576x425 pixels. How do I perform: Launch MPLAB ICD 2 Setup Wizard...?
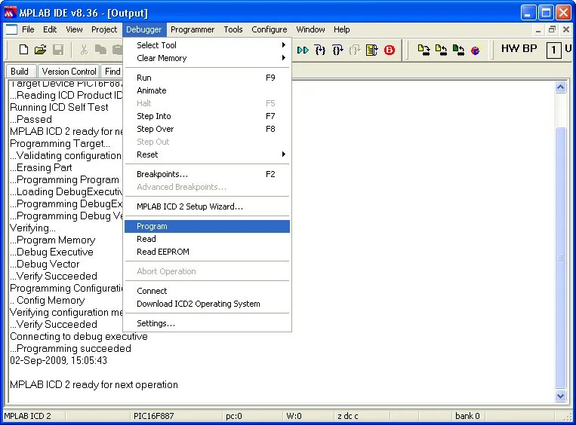pos(207,206)
